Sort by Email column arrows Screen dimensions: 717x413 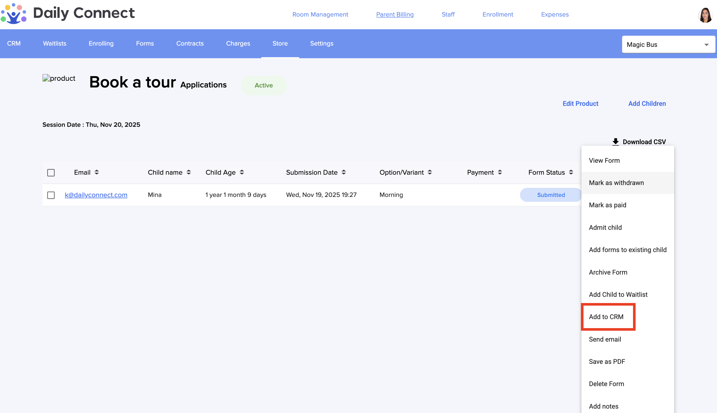tap(97, 172)
